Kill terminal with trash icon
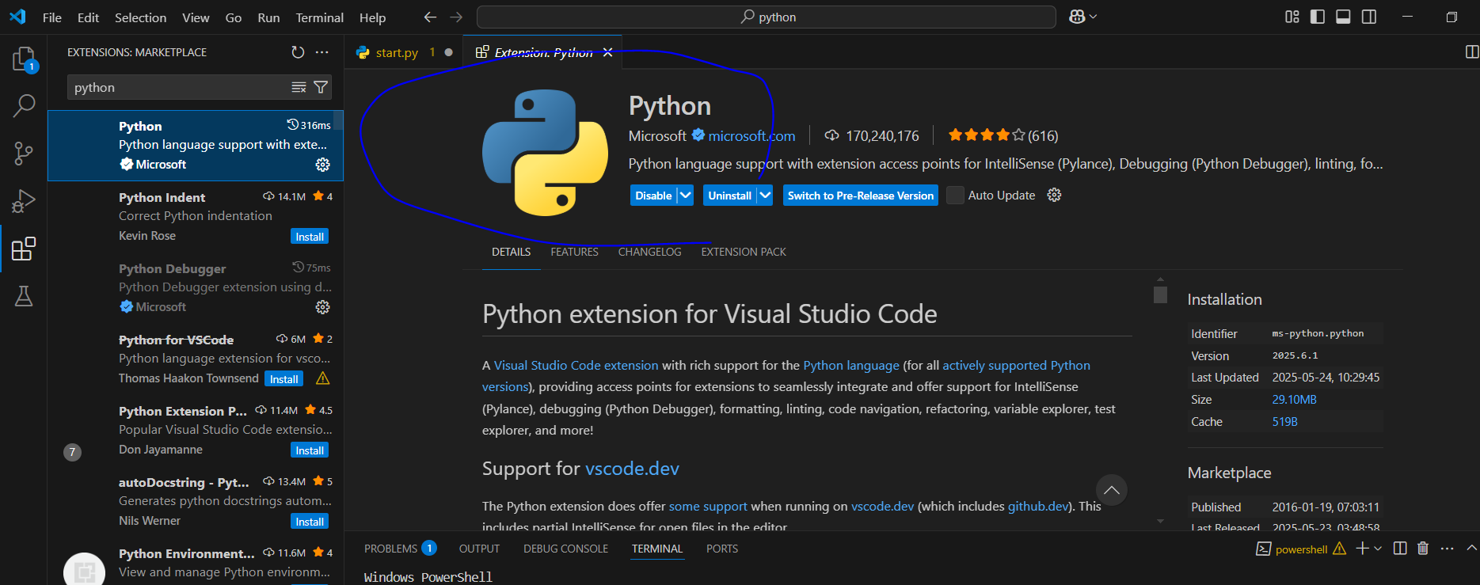1480x585 pixels. click(1423, 548)
